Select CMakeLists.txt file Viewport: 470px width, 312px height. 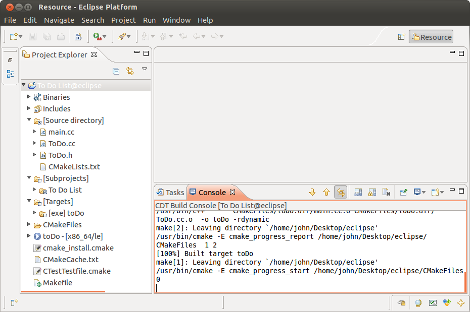(x=74, y=167)
